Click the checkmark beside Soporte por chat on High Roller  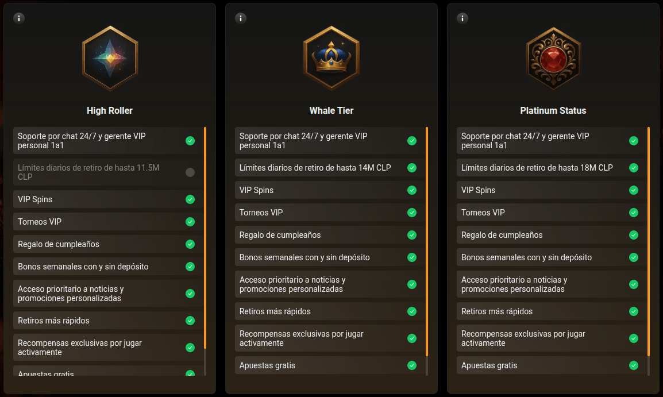click(190, 140)
